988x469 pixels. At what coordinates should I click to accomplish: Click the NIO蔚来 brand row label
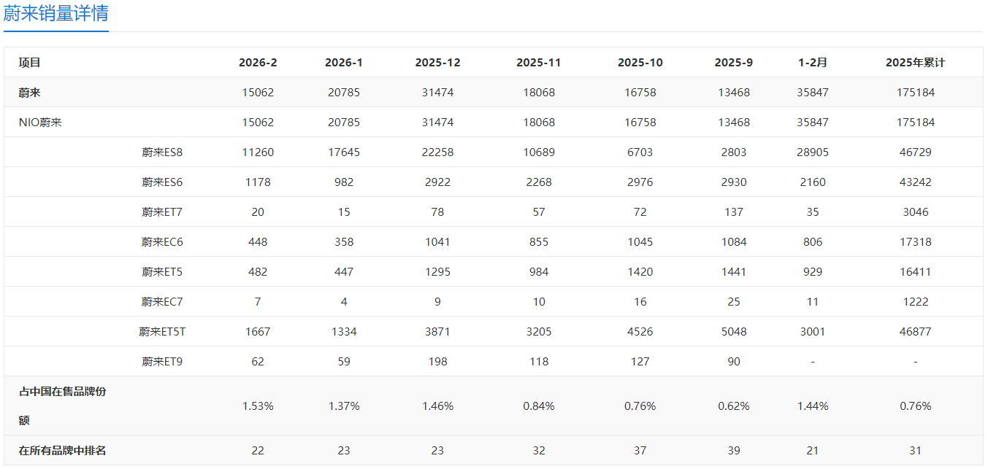(x=40, y=123)
